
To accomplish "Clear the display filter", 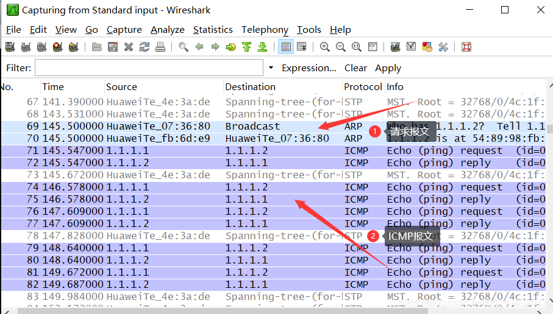I will click(355, 68).
